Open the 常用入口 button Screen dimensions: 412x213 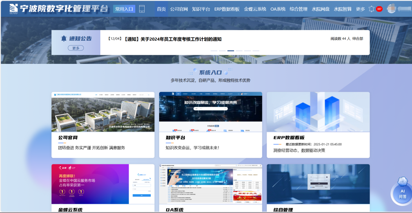click(x=124, y=9)
